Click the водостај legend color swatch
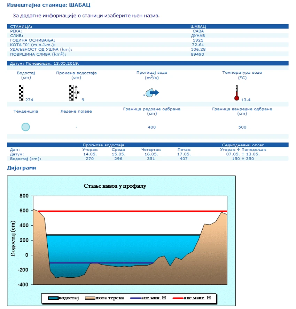296x309 pixels. point(53,298)
